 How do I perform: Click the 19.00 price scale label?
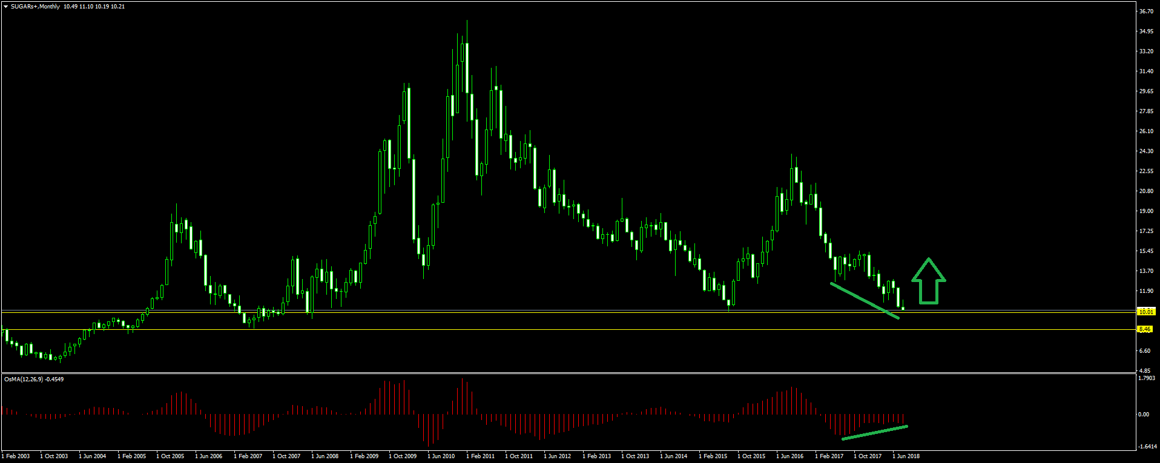coord(1146,211)
